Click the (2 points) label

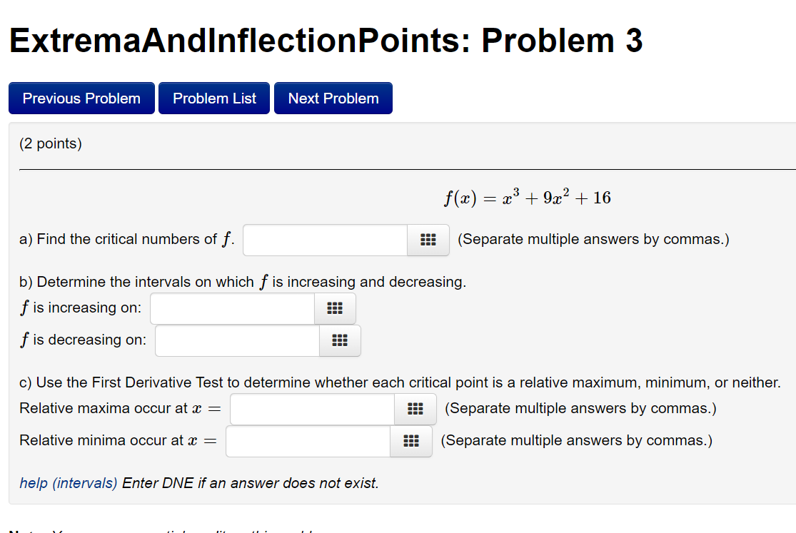click(49, 143)
